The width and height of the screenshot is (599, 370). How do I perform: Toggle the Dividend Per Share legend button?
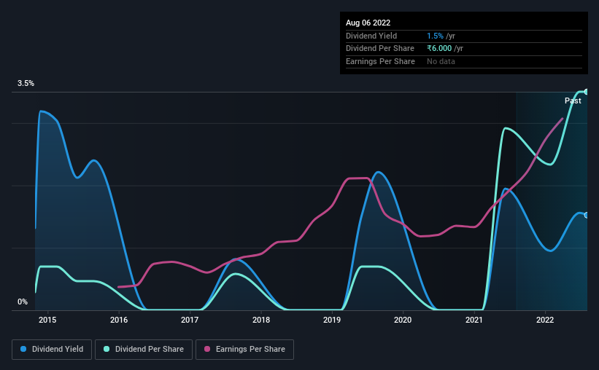point(144,350)
